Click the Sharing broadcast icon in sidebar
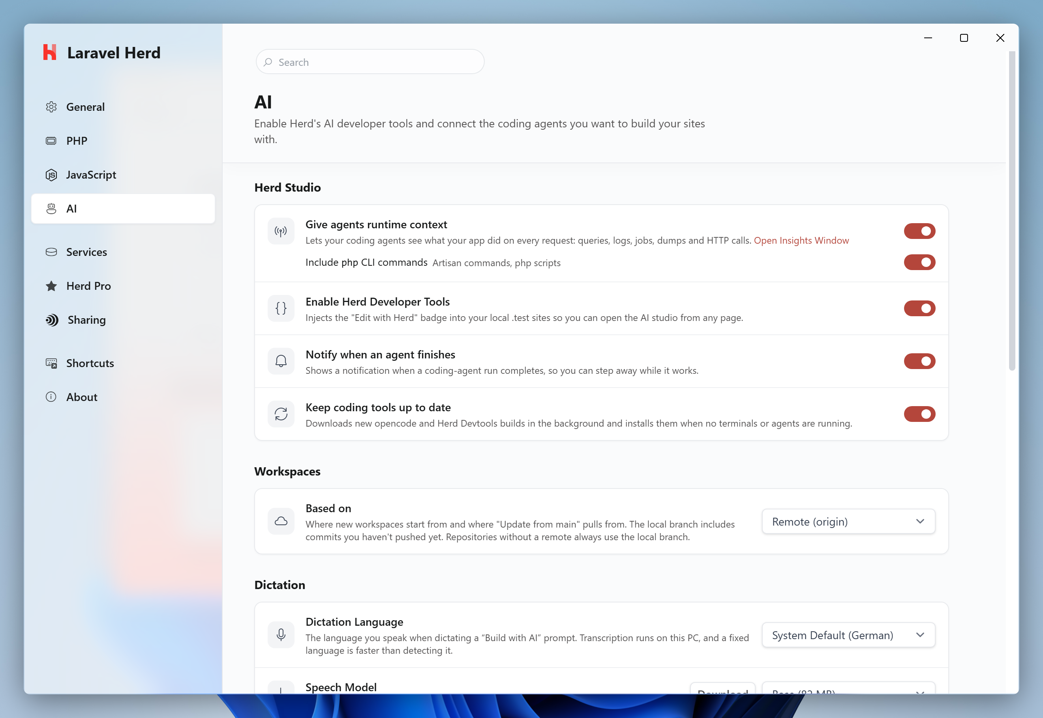This screenshot has height=718, width=1043. [52, 320]
